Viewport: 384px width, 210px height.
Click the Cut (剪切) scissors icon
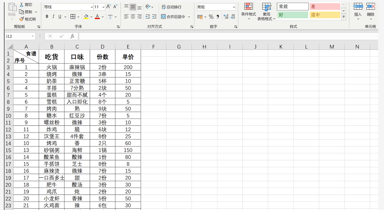[x=22, y=4]
